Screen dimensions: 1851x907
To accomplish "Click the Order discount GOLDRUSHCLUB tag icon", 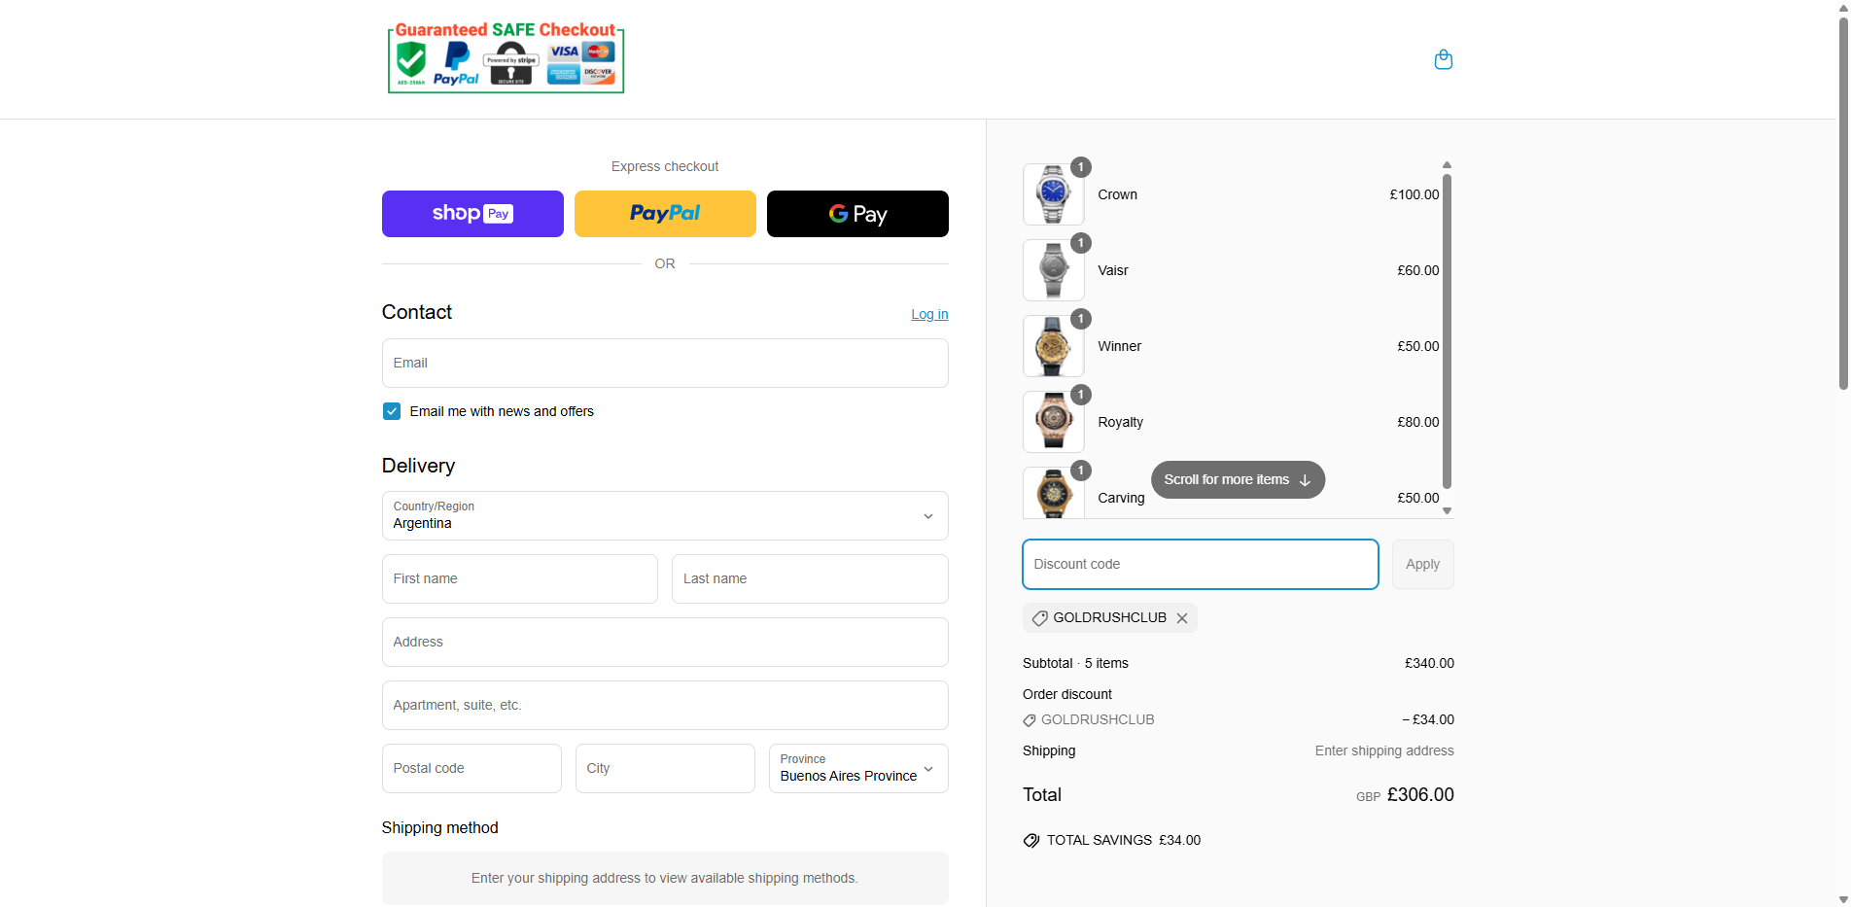I will pyautogui.click(x=1030, y=720).
